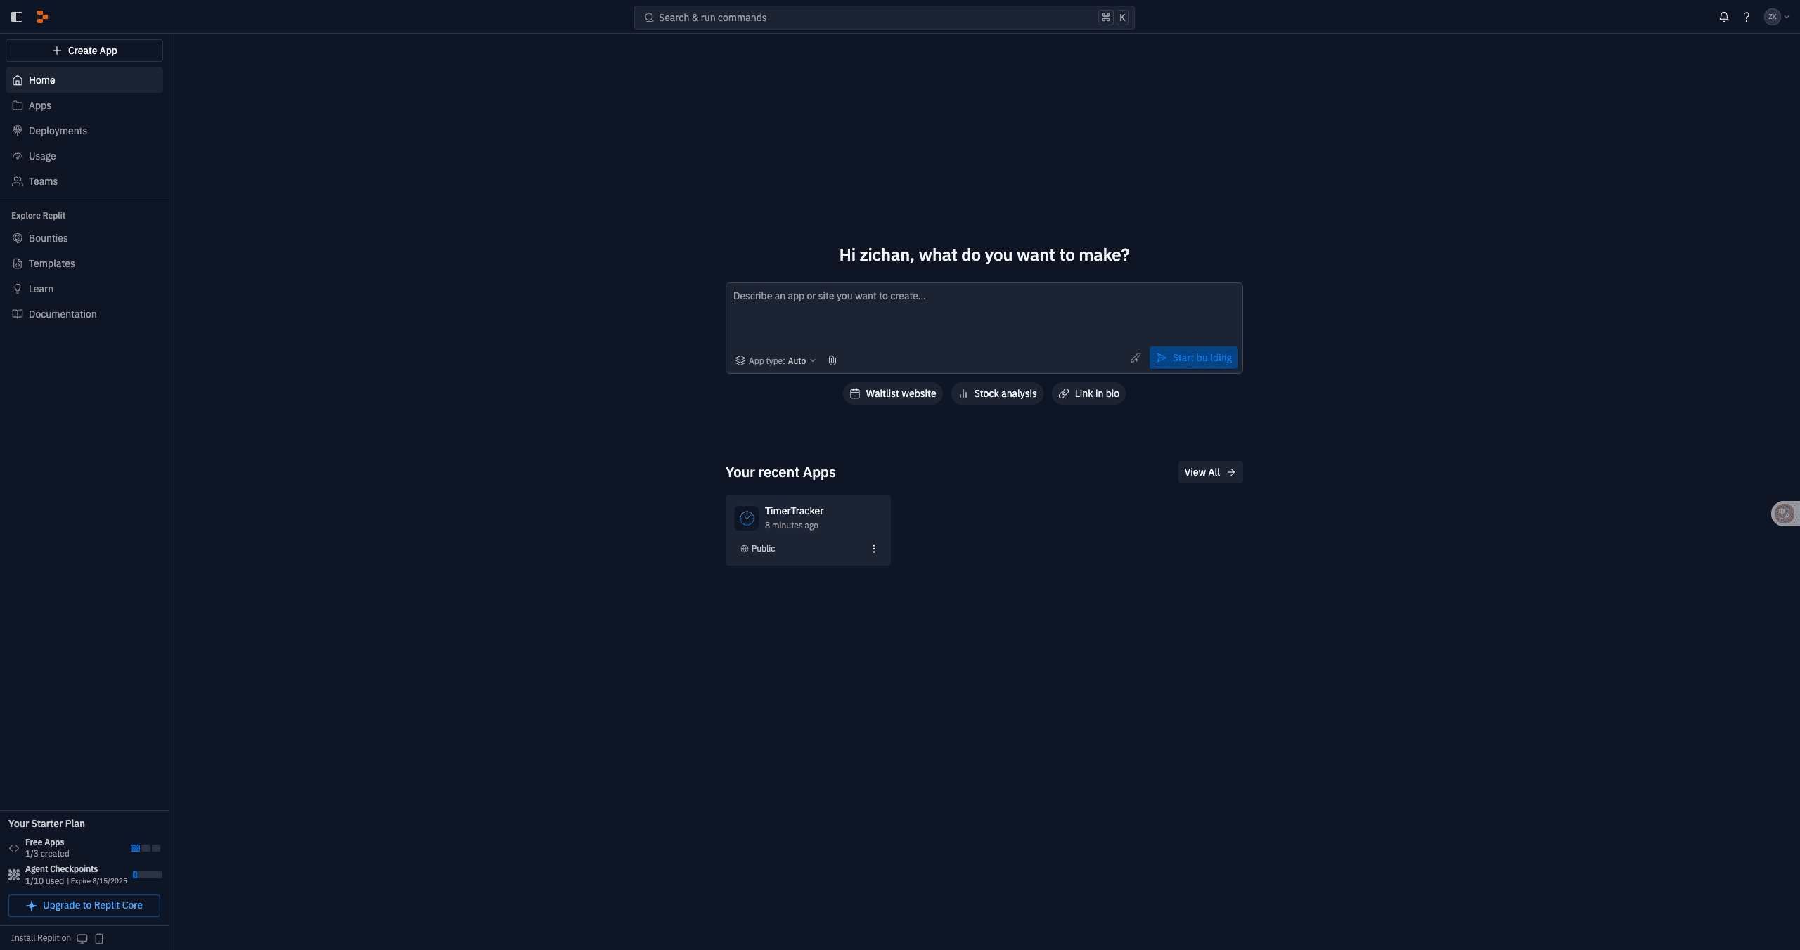Open Apps in sidebar
This screenshot has height=950, width=1800.
tap(84, 105)
